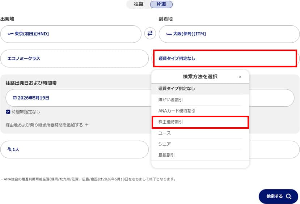This screenshot has height=204, width=300.
Task: Click 経由地および乗り継ぎ所要時間を追加する link
Action: pos(44,125)
